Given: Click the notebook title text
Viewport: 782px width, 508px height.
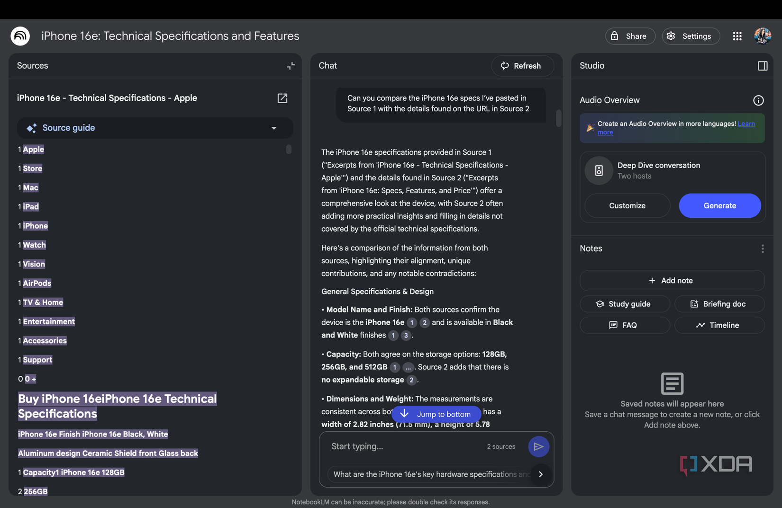Looking at the screenshot, I should 170,36.
